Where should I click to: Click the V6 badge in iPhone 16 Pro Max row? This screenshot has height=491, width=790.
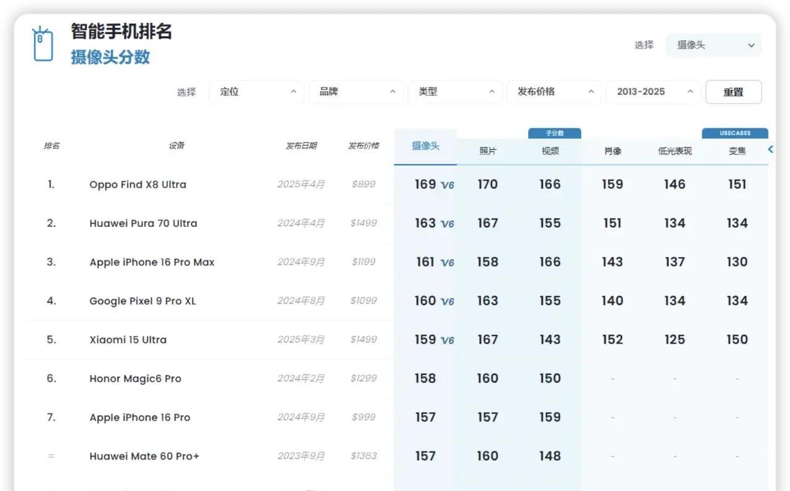click(447, 263)
